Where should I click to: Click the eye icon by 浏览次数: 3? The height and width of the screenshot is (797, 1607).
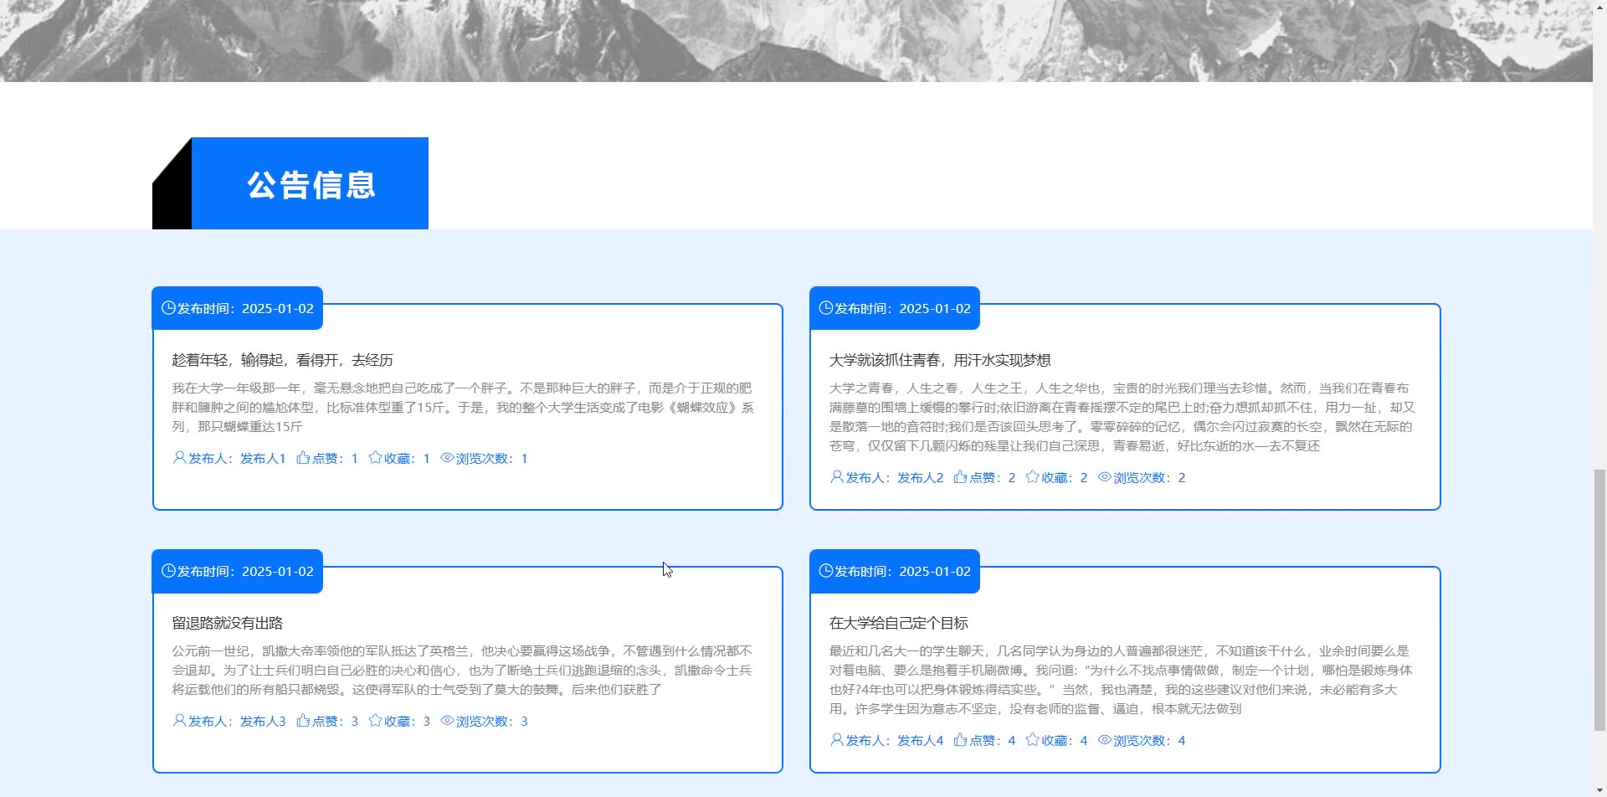point(447,721)
